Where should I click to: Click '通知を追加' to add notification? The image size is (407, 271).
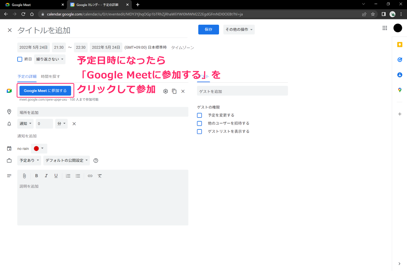[27, 136]
